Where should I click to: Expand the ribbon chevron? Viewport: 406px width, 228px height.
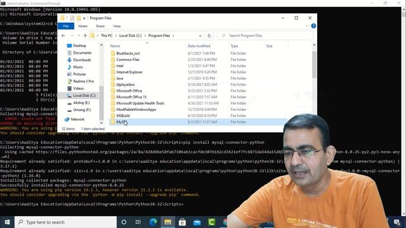(307, 26)
